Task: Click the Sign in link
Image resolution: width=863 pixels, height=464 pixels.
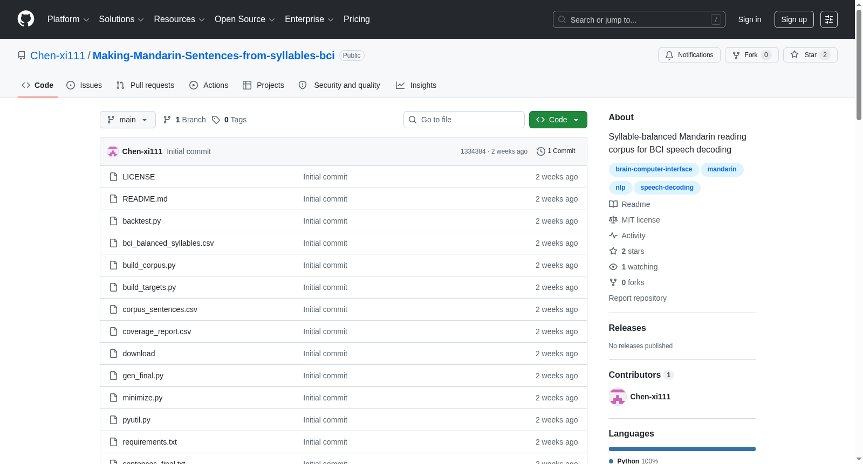Action: [750, 19]
